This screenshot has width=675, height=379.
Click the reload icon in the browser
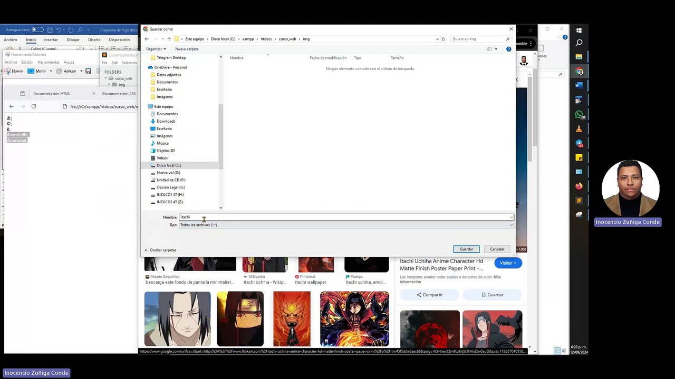33,106
